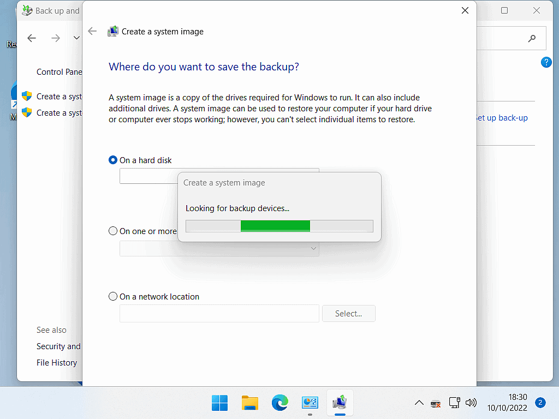
Task: Click the Set up backup link
Action: 502,117
